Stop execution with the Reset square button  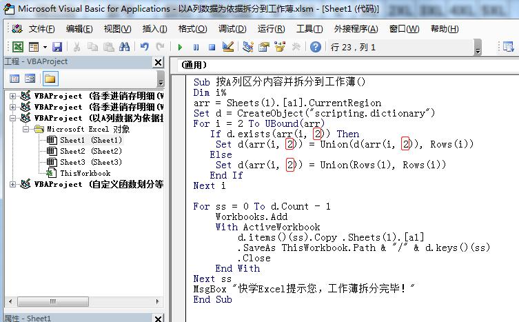pyautogui.click(x=212, y=47)
